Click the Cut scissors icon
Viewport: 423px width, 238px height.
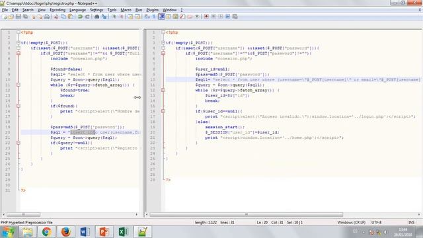56,17
